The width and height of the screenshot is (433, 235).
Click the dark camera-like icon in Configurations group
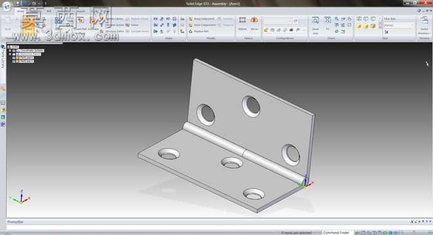pos(291,30)
